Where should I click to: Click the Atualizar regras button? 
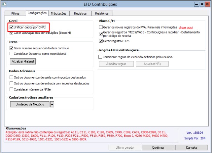pos(116,64)
